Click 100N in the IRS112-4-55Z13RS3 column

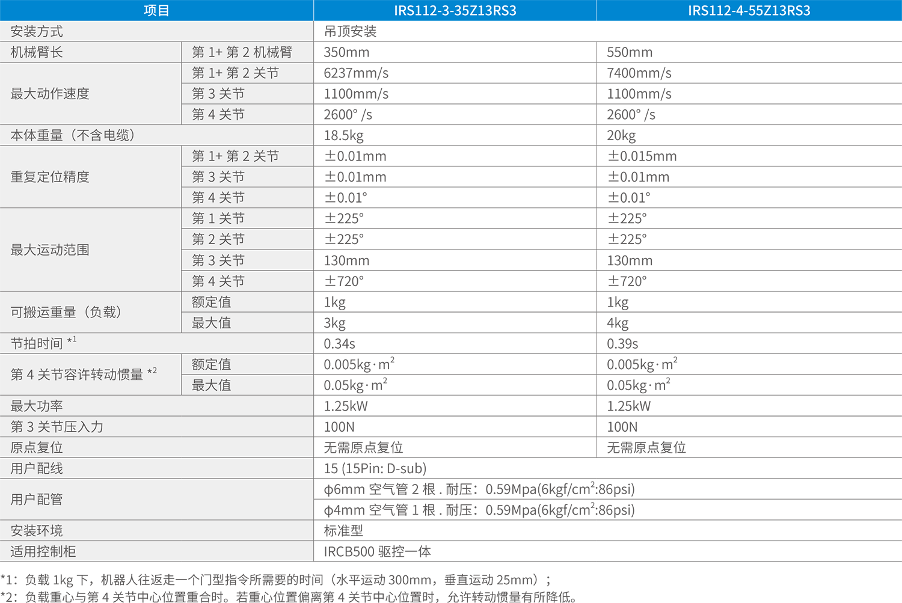point(622,427)
